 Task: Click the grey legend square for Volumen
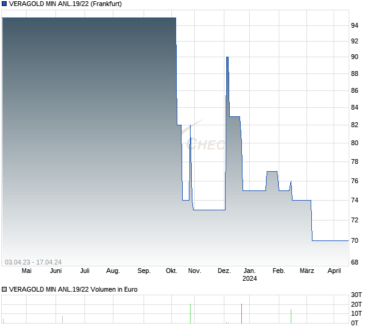coord(4,289)
